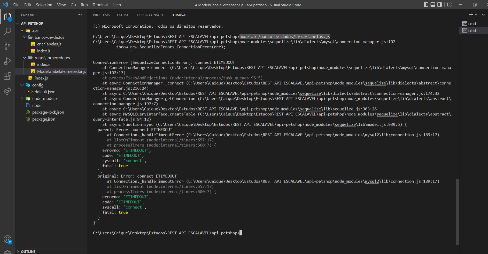Viewport: 488px width, 254px height.
Task: Click the Explorer icon in activity bar
Action: [8, 16]
